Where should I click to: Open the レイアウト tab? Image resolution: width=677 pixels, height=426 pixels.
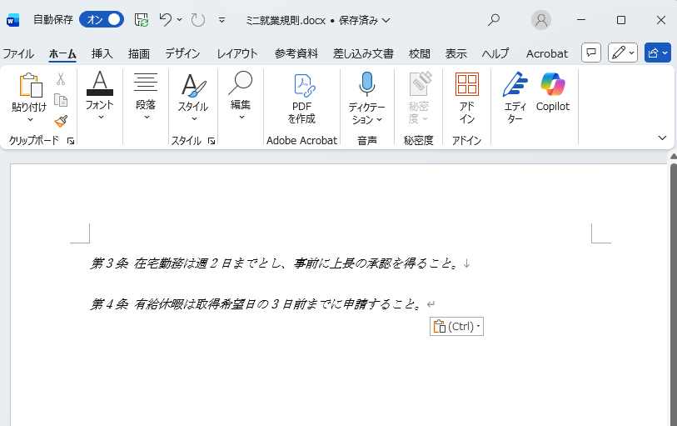(x=237, y=53)
